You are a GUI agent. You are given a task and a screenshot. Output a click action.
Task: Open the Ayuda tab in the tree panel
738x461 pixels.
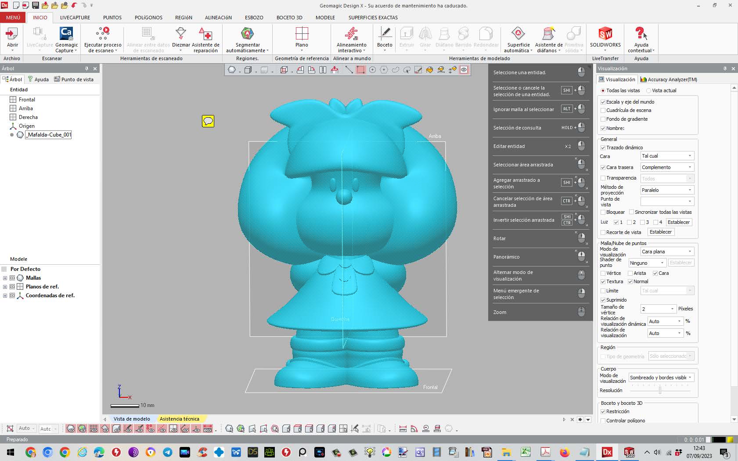point(38,79)
